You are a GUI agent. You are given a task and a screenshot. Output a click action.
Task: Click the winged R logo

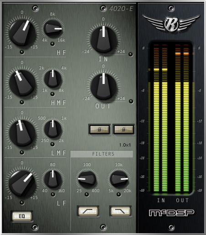171,24
